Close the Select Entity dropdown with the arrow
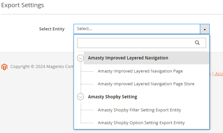This screenshot has width=223, height=133. tap(205, 29)
